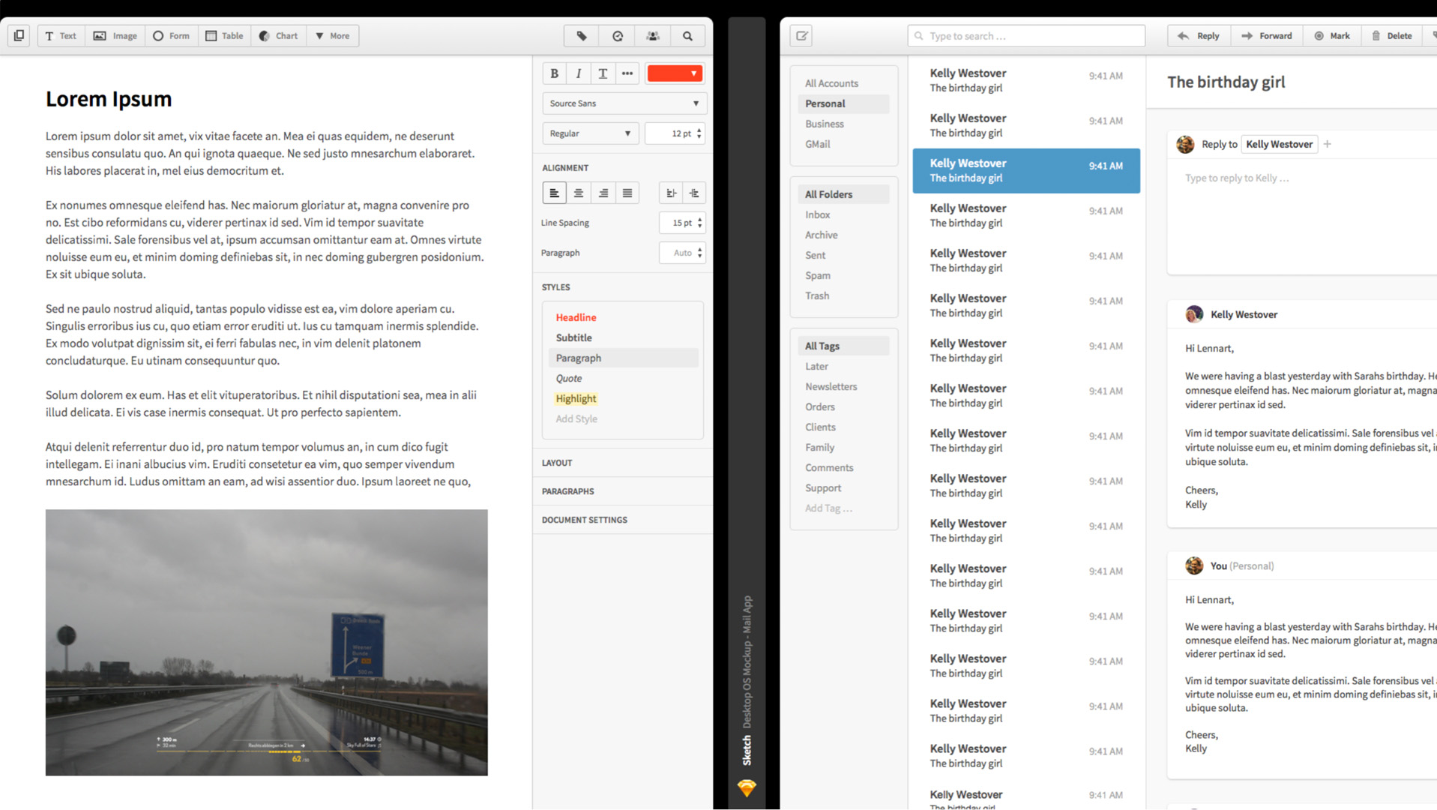The height and width of the screenshot is (810, 1437).
Task: Click the tag icon in the document toolbar
Action: click(x=580, y=35)
